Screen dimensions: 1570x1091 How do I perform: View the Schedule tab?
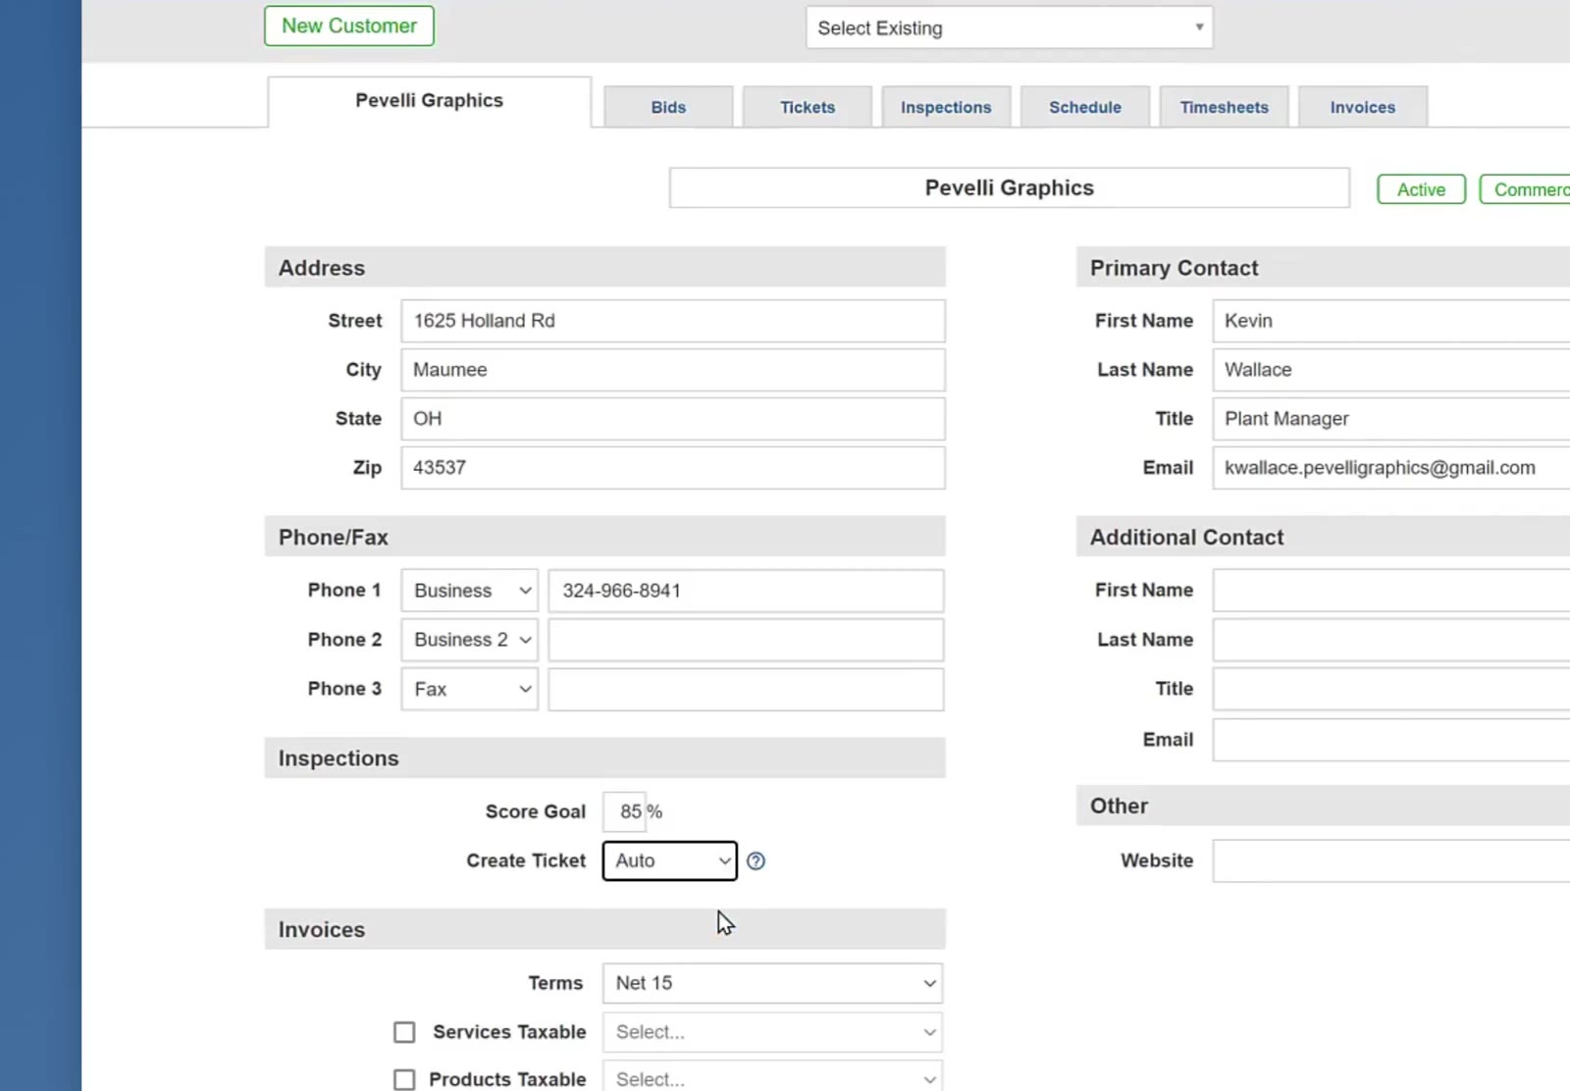1085,107
